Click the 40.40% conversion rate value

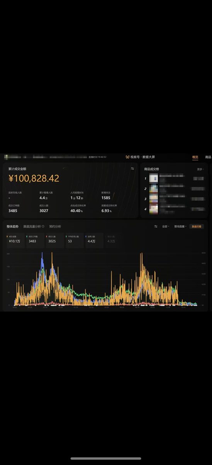click(76, 211)
